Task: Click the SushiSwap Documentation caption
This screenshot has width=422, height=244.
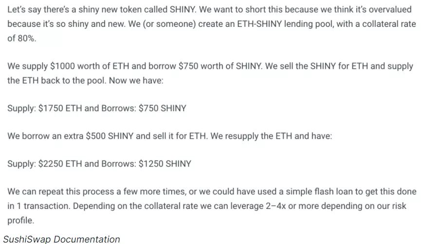Action: [61, 239]
